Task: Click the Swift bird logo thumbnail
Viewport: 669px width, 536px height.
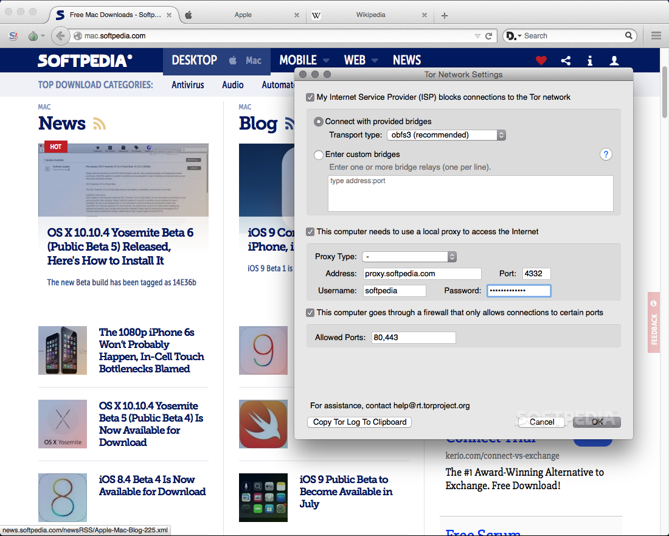Action: 263,424
